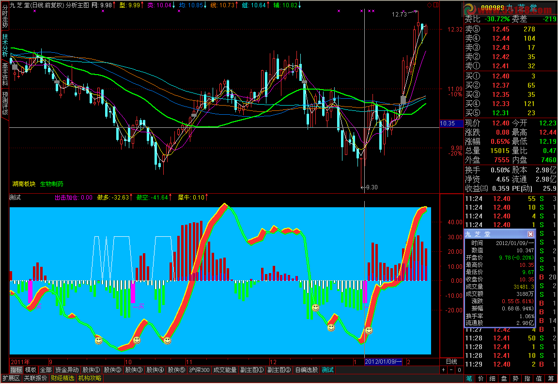Click the 11:29 12.40 tick row
This screenshot has width=558, height=384.
[511, 365]
